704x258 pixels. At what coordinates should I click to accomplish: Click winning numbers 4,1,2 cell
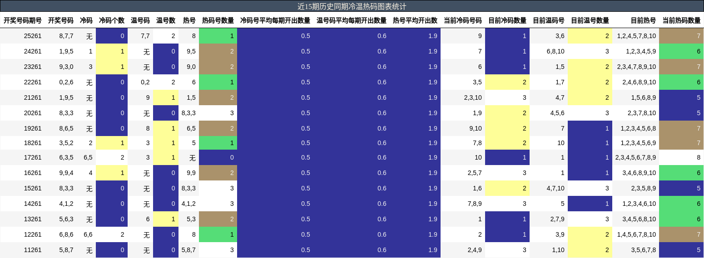click(x=66, y=204)
